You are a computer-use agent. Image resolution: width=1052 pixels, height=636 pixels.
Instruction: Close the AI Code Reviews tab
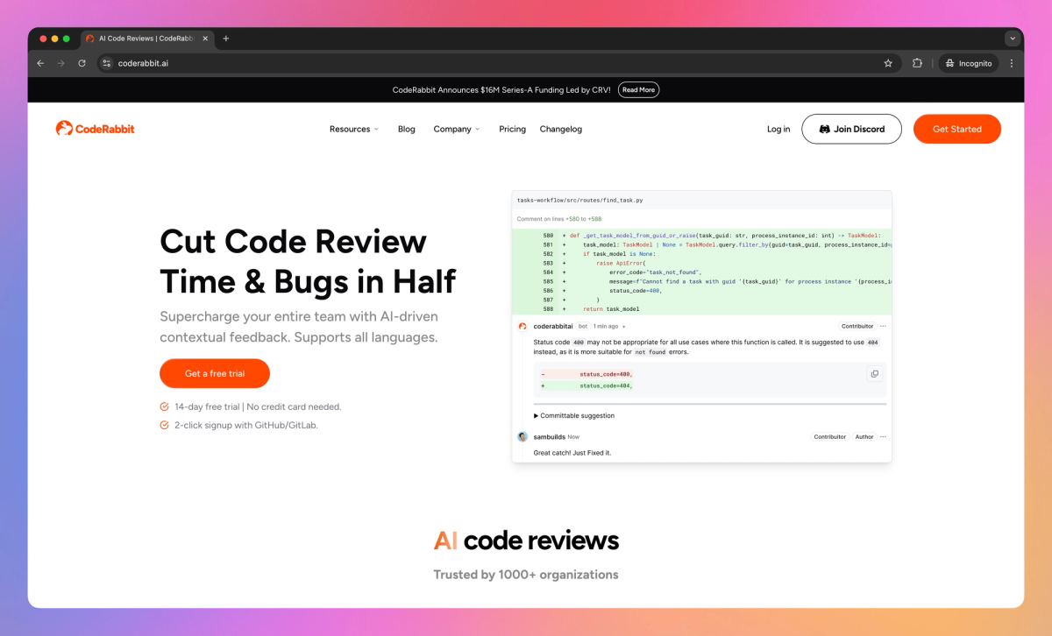(x=205, y=39)
